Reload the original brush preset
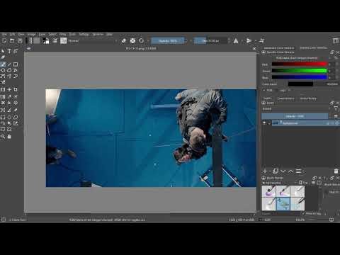Viewport: 340px width, 255px height. click(x=141, y=40)
